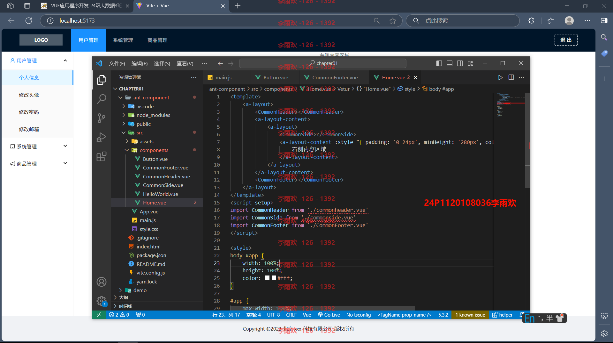Viewport: 613px width, 343px height.
Task: Select 修改密码 in sidebar
Action: 29,112
